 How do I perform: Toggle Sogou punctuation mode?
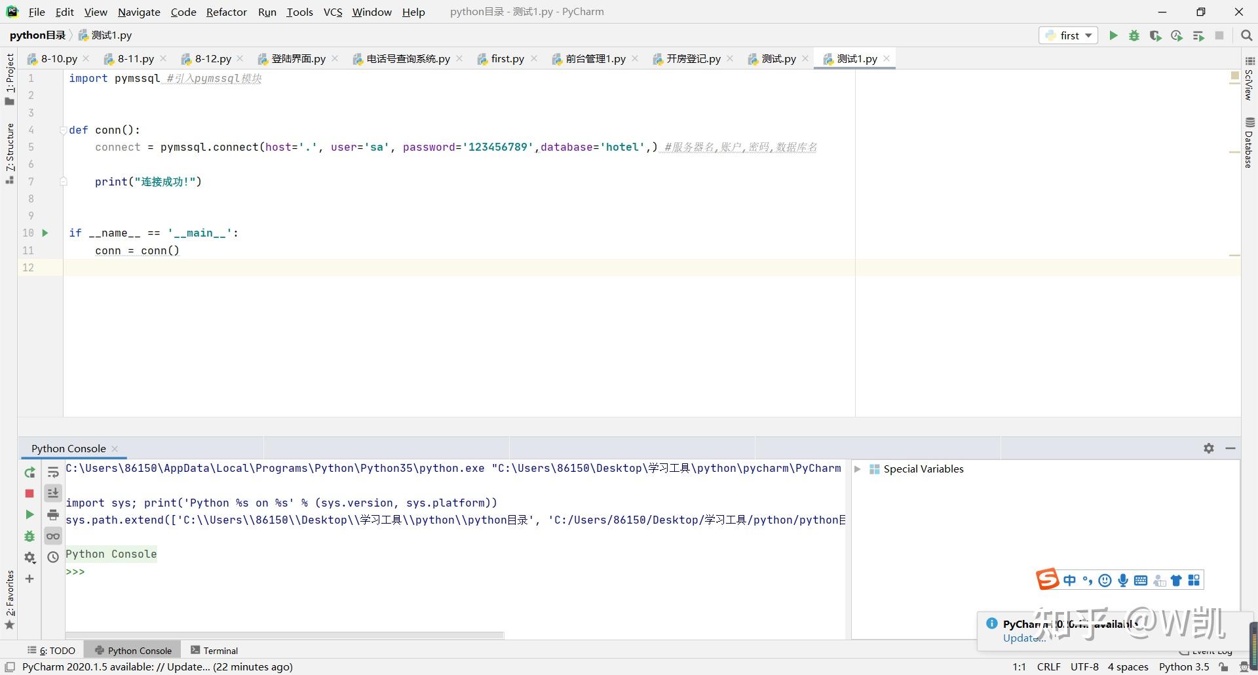pos(1088,580)
